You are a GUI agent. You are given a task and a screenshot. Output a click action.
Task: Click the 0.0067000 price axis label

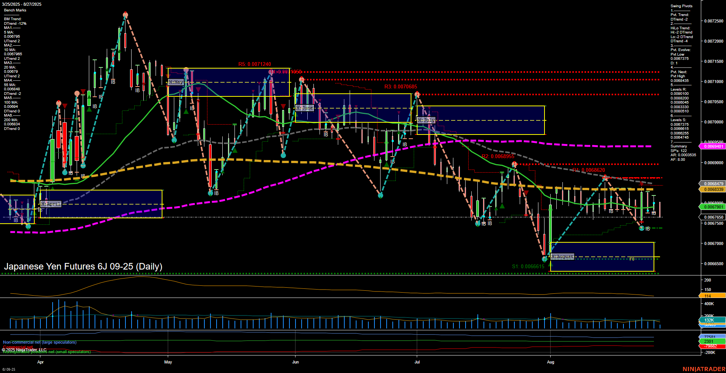coord(714,243)
